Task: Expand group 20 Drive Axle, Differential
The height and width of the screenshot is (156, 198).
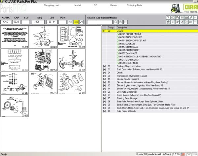Action: click(104, 92)
